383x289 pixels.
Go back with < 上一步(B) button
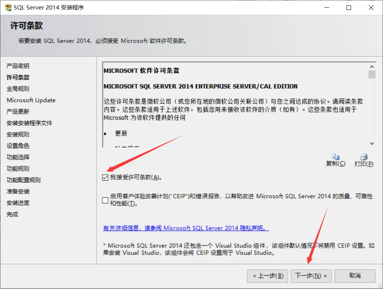click(x=267, y=276)
